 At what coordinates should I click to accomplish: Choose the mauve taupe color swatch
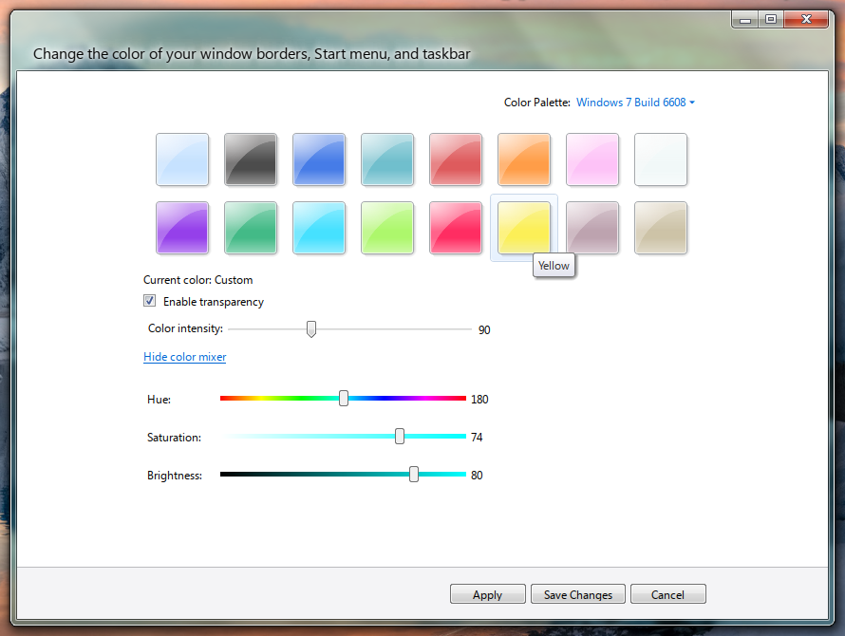pyautogui.click(x=592, y=228)
